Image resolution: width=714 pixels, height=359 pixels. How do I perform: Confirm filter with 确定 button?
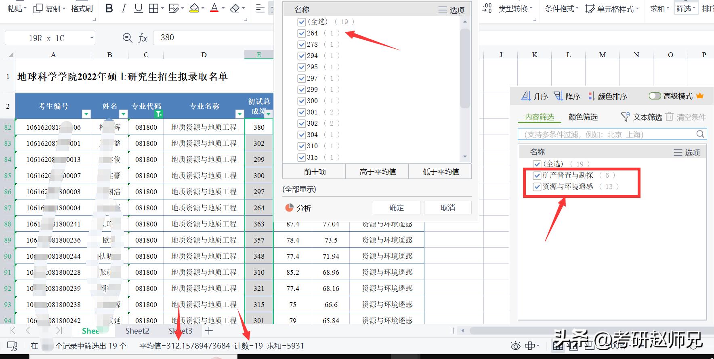(397, 208)
